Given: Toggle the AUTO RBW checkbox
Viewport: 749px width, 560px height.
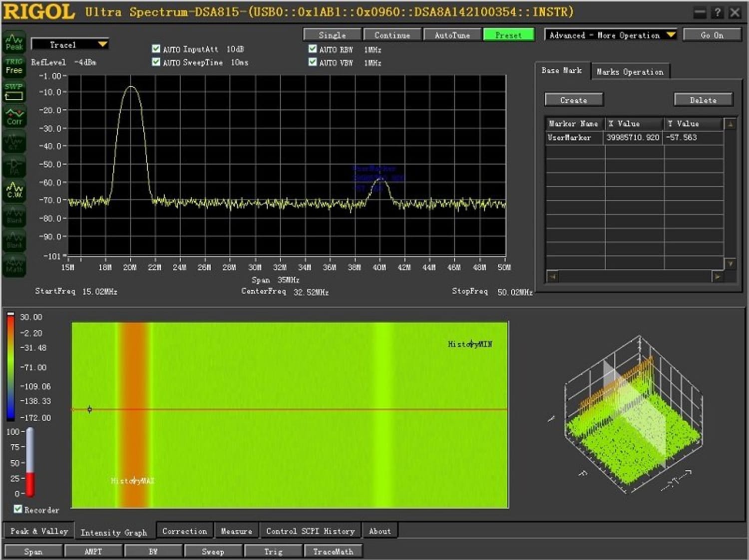Looking at the screenshot, I should pyautogui.click(x=313, y=48).
